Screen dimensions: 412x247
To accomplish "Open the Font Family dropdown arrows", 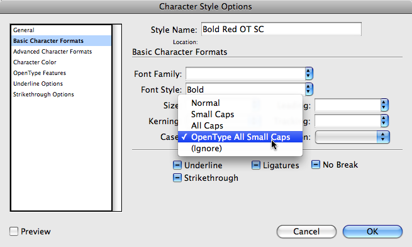I will click(309, 74).
